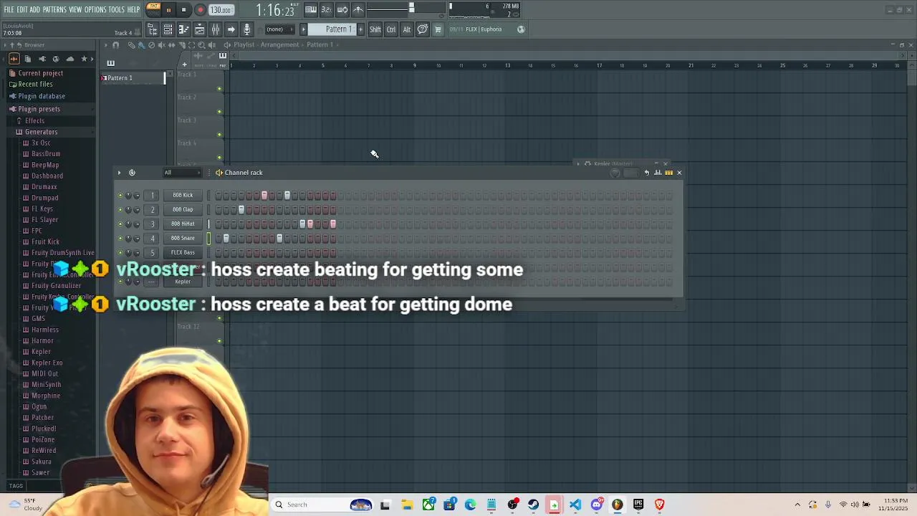
Task: Click the Channel rack graph editor icon
Action: 658,173
